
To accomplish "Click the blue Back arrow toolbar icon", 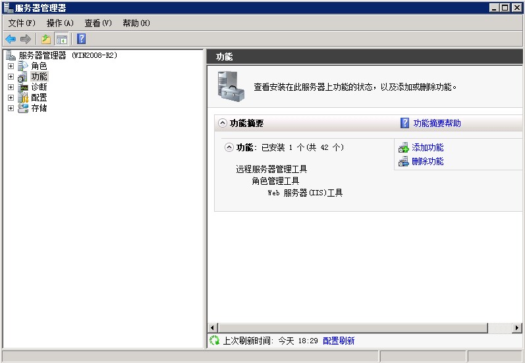I will [11, 39].
